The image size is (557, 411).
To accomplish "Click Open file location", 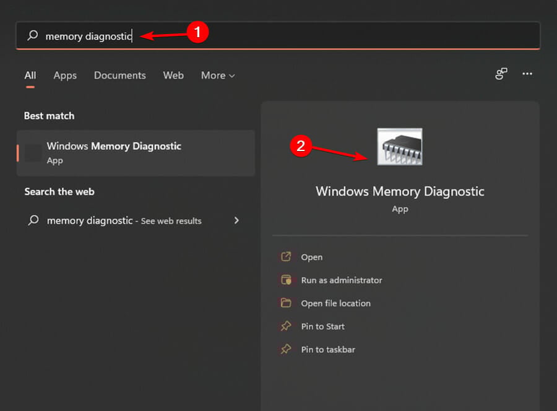I will pyautogui.click(x=335, y=303).
